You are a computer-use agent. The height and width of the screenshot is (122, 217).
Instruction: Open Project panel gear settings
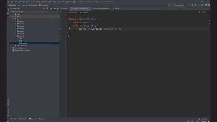click(x=55, y=8)
